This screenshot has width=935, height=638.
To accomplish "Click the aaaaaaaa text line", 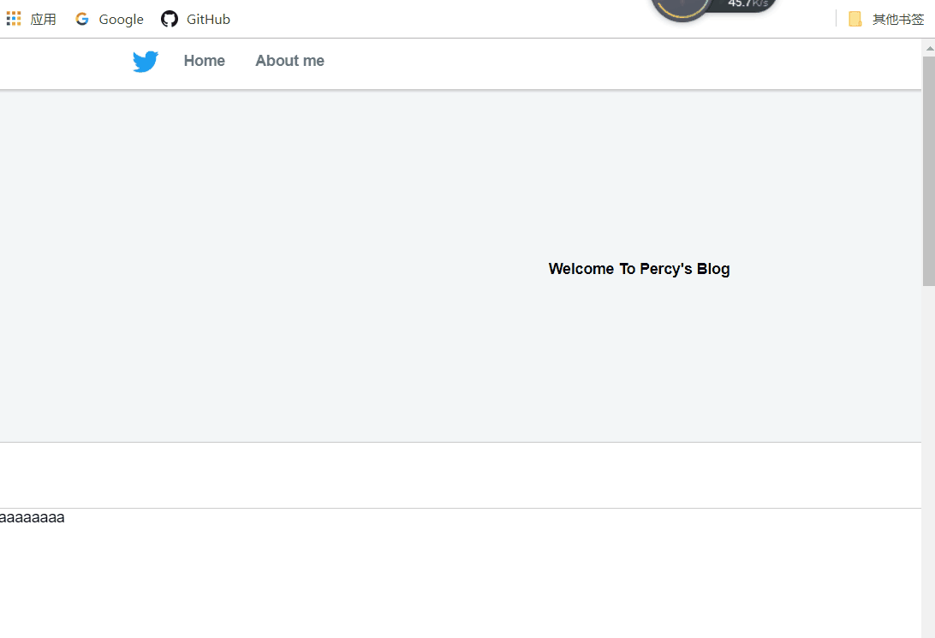I will (32, 517).
